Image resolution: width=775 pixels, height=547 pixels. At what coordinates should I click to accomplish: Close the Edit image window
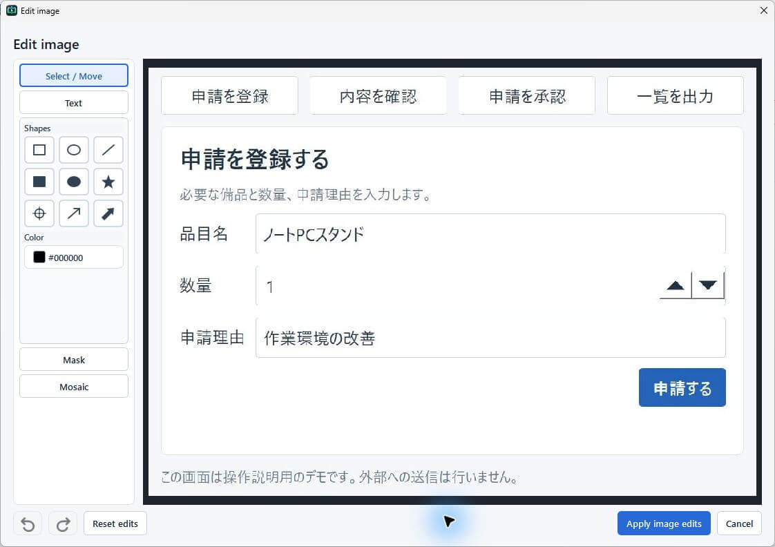[764, 10]
